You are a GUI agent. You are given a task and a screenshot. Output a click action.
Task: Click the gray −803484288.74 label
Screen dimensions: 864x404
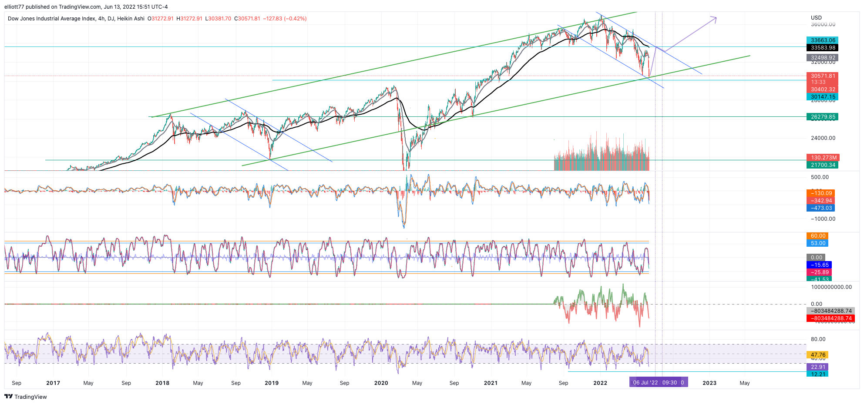tap(830, 311)
